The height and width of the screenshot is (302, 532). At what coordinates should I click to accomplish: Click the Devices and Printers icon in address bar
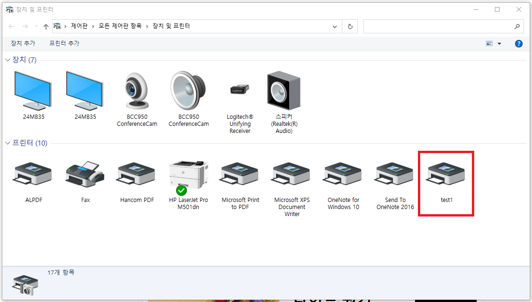57,26
